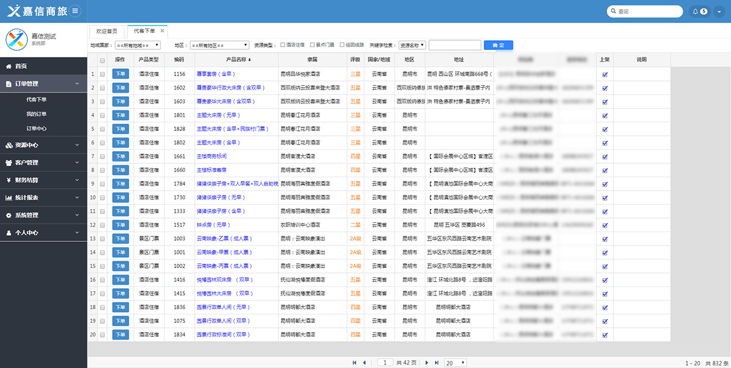Expand the 系统管理 menu chevron
The width and height of the screenshot is (731, 368).
tap(77, 215)
